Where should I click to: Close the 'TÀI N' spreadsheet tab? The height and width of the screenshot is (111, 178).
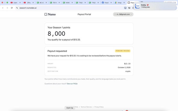click(59, 3)
